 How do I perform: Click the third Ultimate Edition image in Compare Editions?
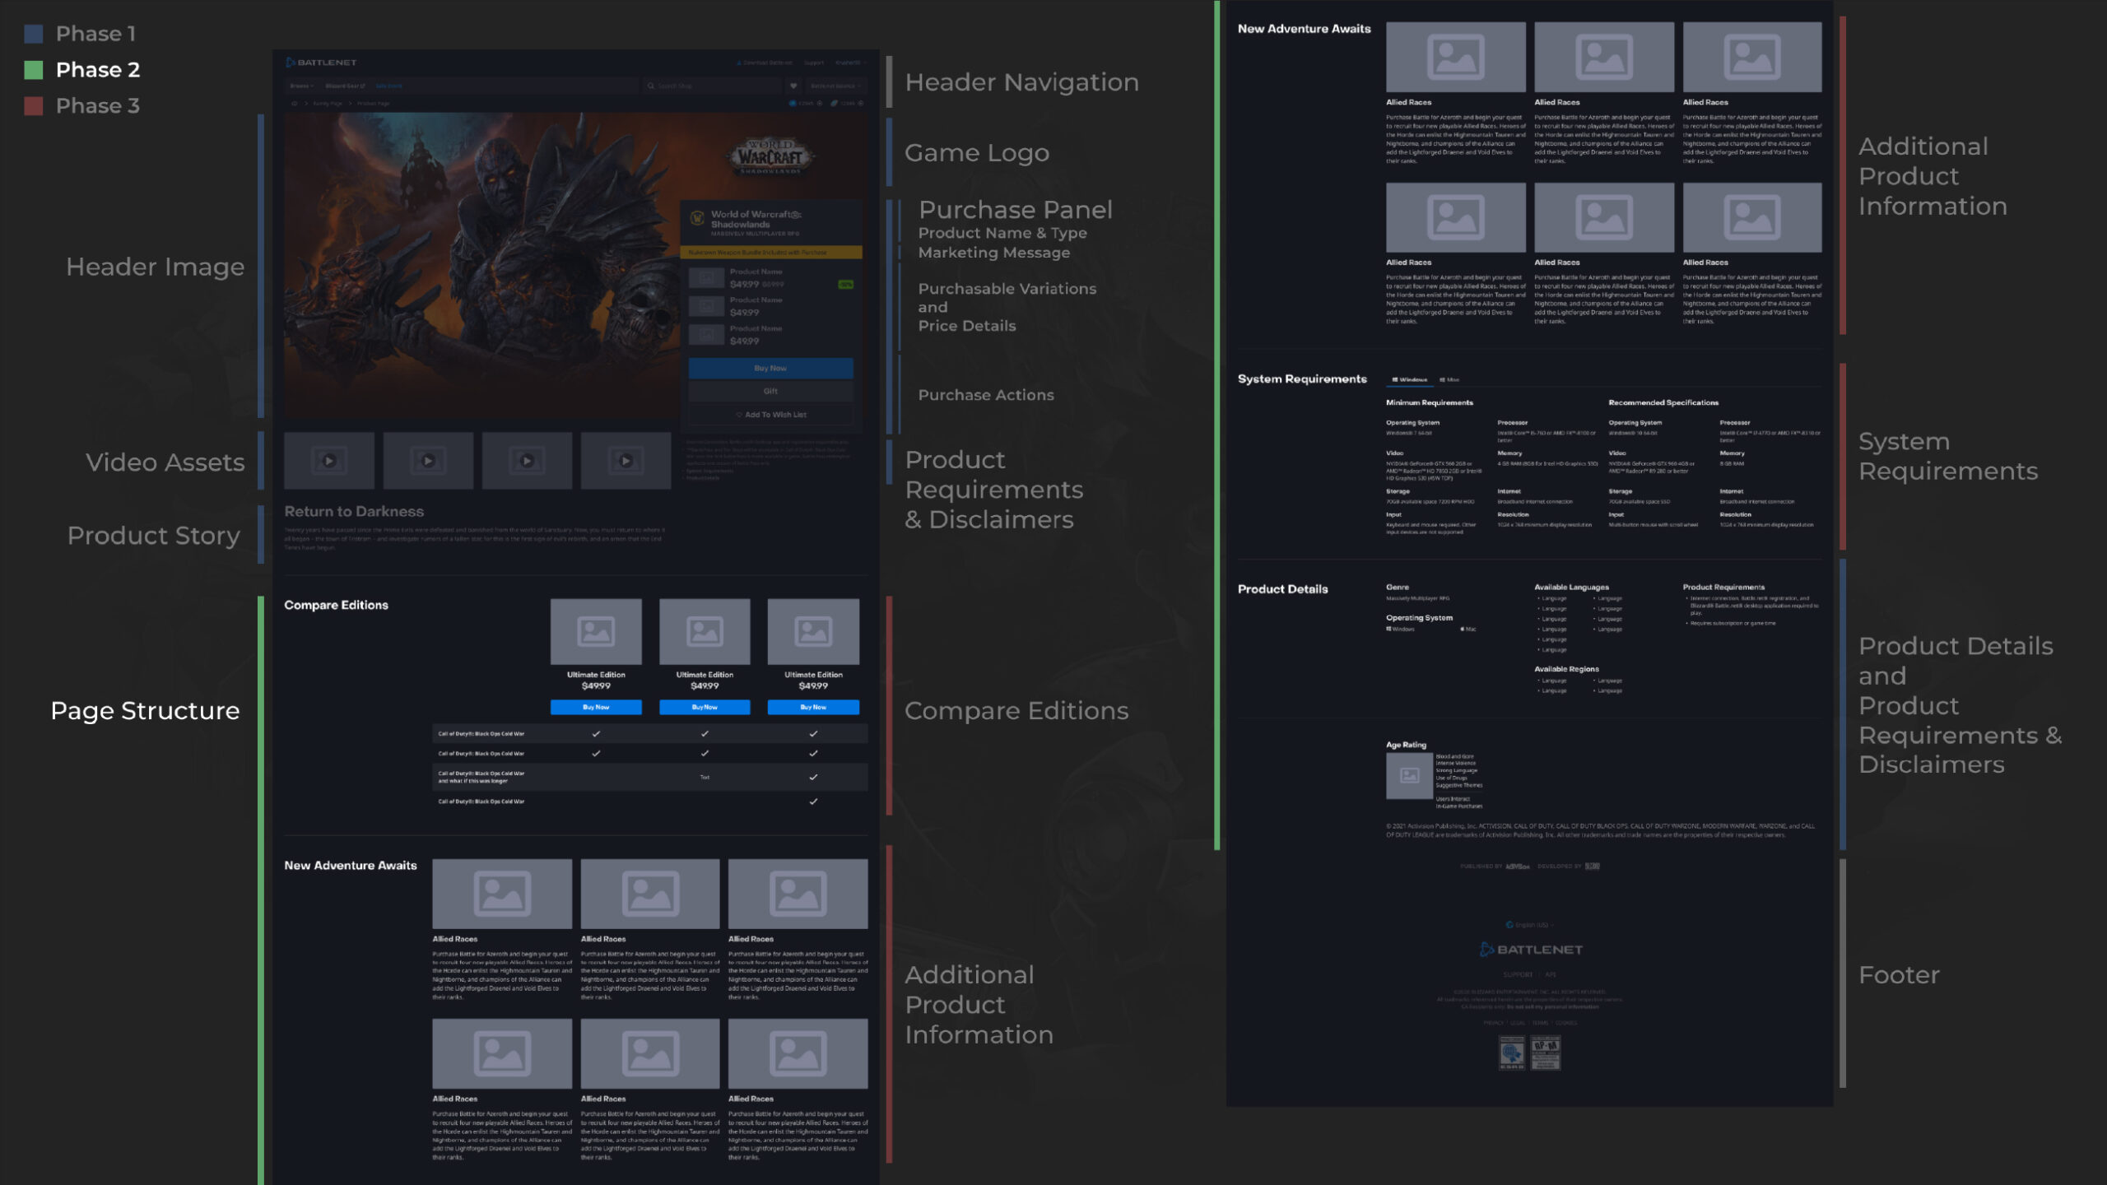(x=813, y=632)
